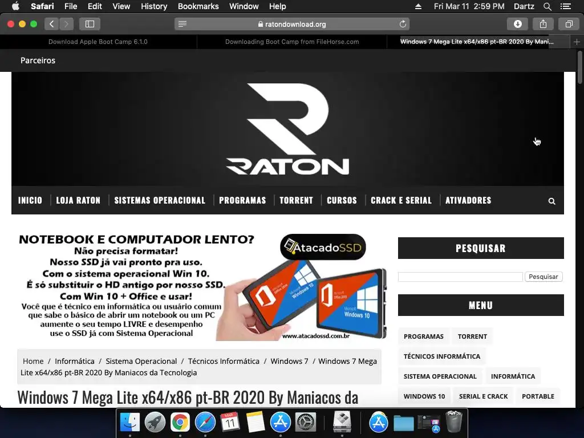Select the Windows 7 Mega Lite tab
This screenshot has width=584, height=438.
coord(477,42)
